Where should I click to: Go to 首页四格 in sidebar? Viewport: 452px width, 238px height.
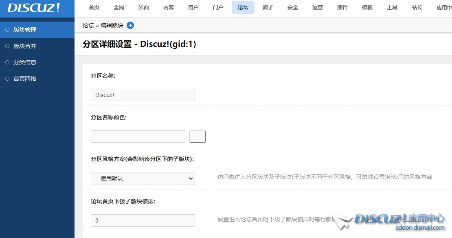(x=25, y=79)
